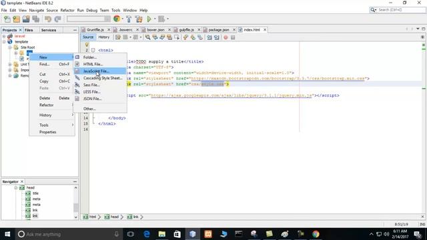This screenshot has width=427, height=240.
Task: Expand the History submenu in context menu
Action: point(52,115)
